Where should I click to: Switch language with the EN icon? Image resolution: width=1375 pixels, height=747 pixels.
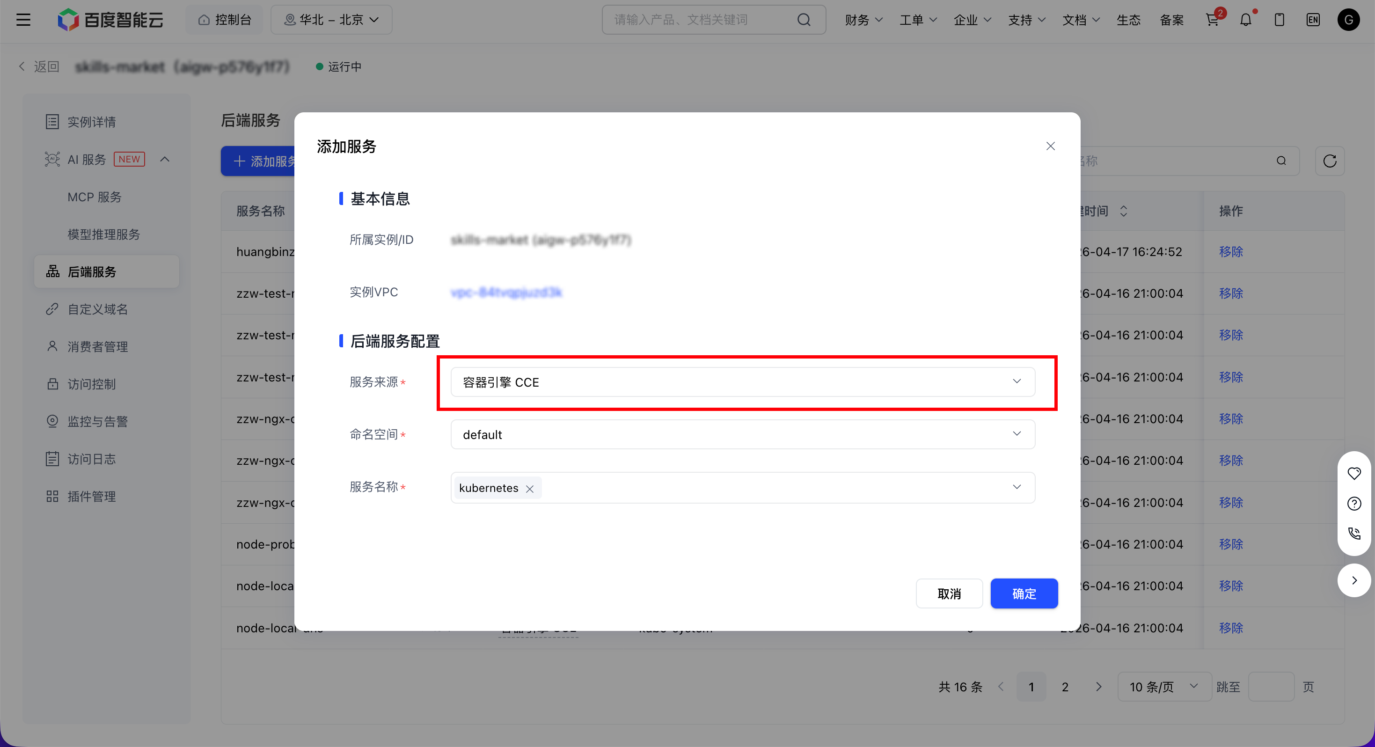pos(1313,20)
